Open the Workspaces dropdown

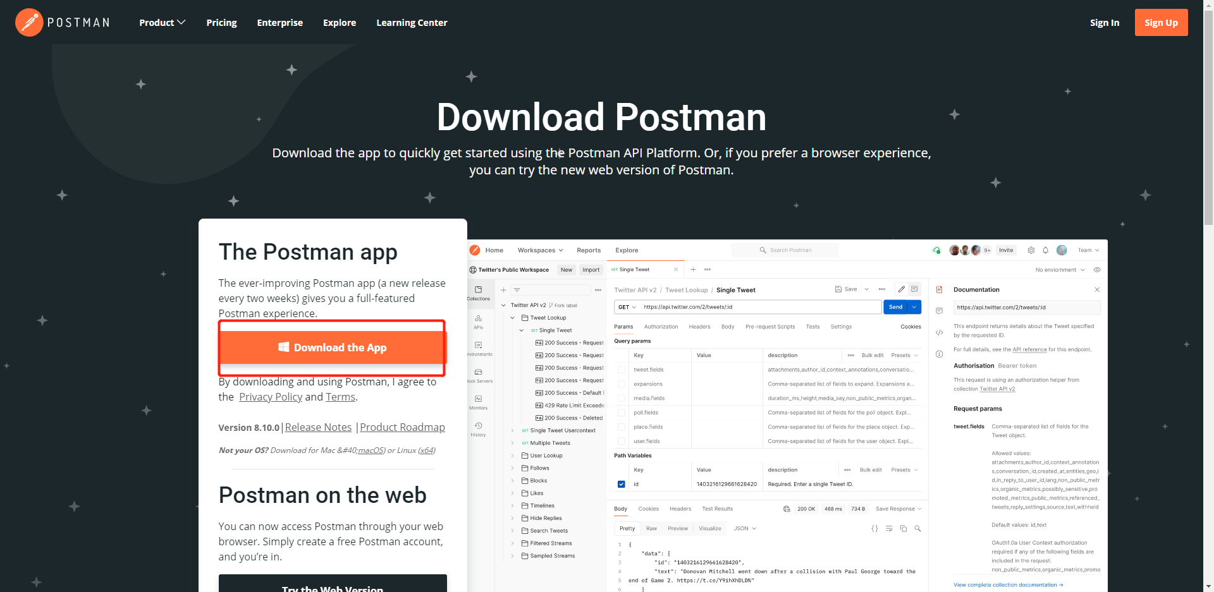tap(540, 250)
